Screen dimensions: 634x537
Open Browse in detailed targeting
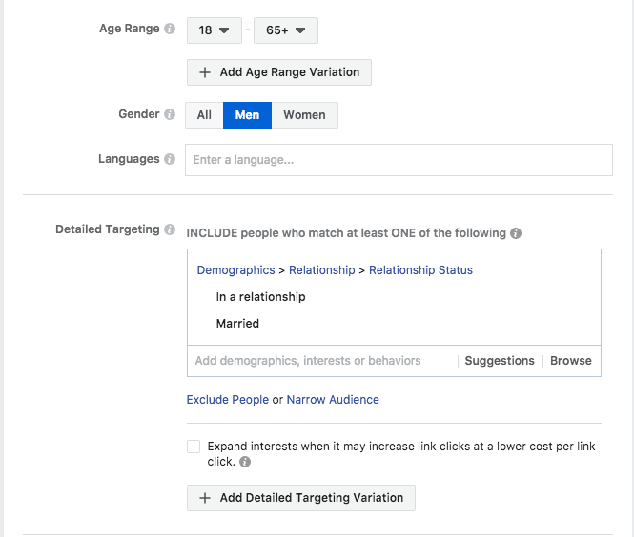point(570,361)
